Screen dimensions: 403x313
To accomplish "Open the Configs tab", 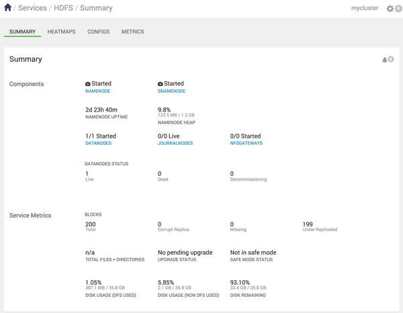I will pos(98,32).
